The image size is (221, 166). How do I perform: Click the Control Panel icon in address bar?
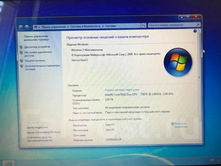pyautogui.click(x=36, y=27)
